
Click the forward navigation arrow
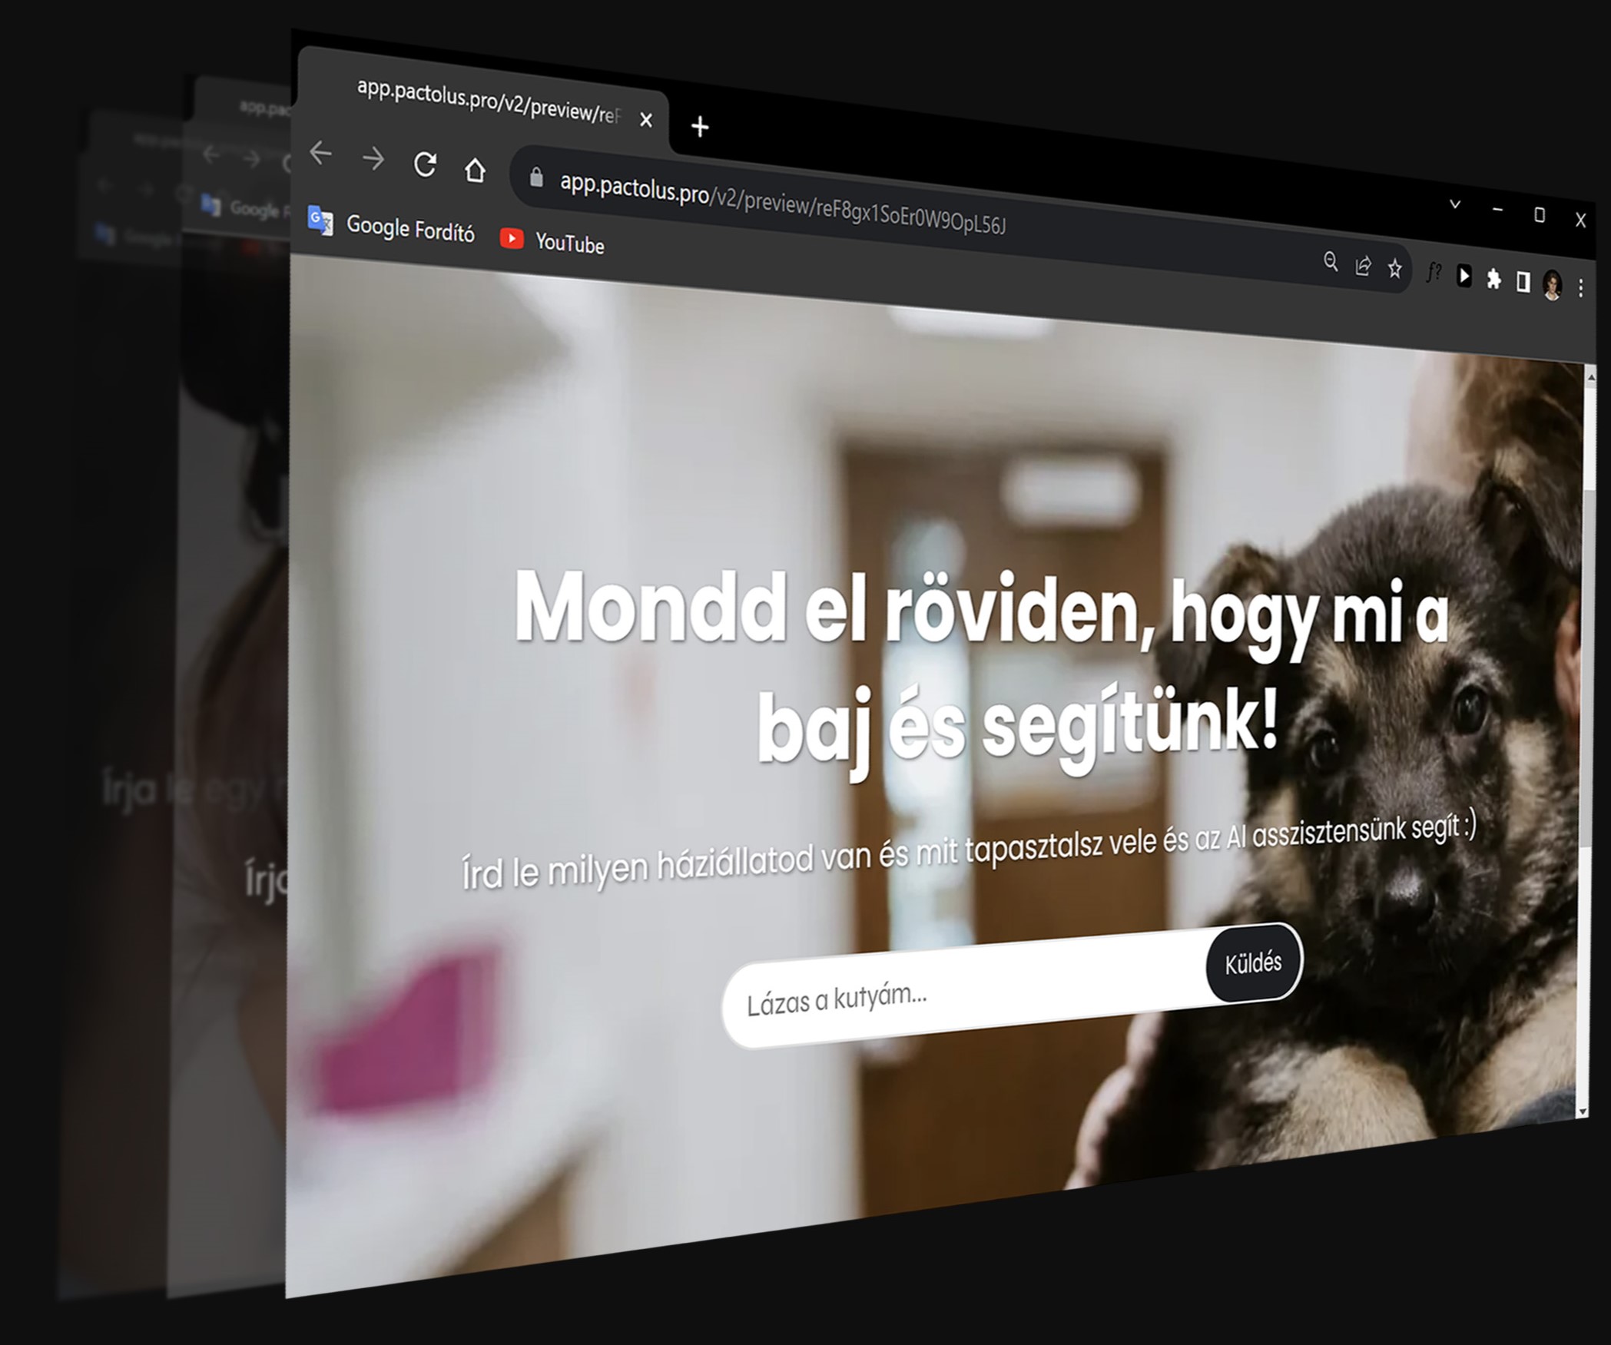click(373, 159)
